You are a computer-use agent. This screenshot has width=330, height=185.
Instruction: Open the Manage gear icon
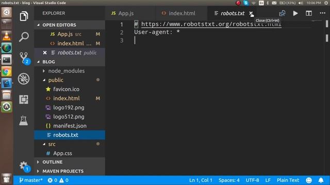click(24, 166)
